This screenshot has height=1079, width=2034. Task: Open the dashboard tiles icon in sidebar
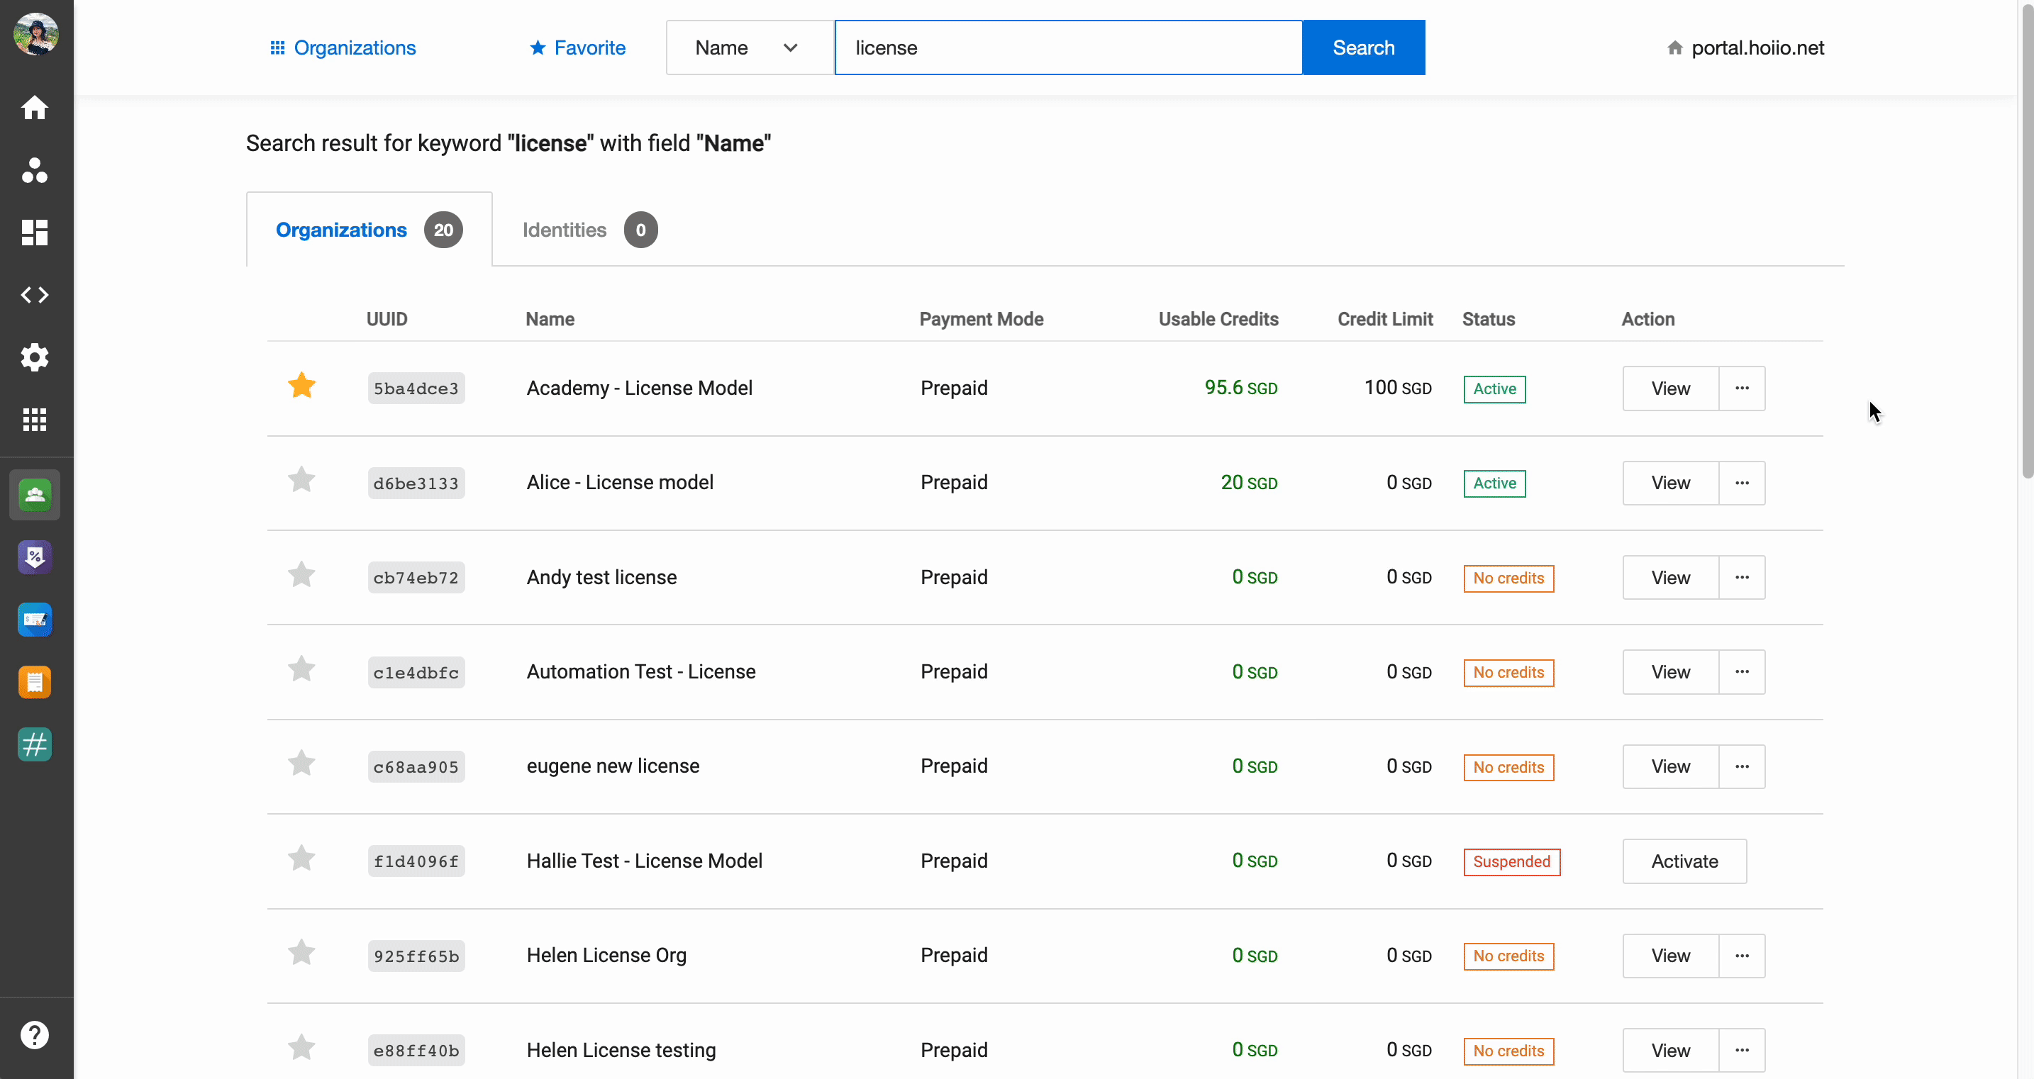click(x=35, y=232)
